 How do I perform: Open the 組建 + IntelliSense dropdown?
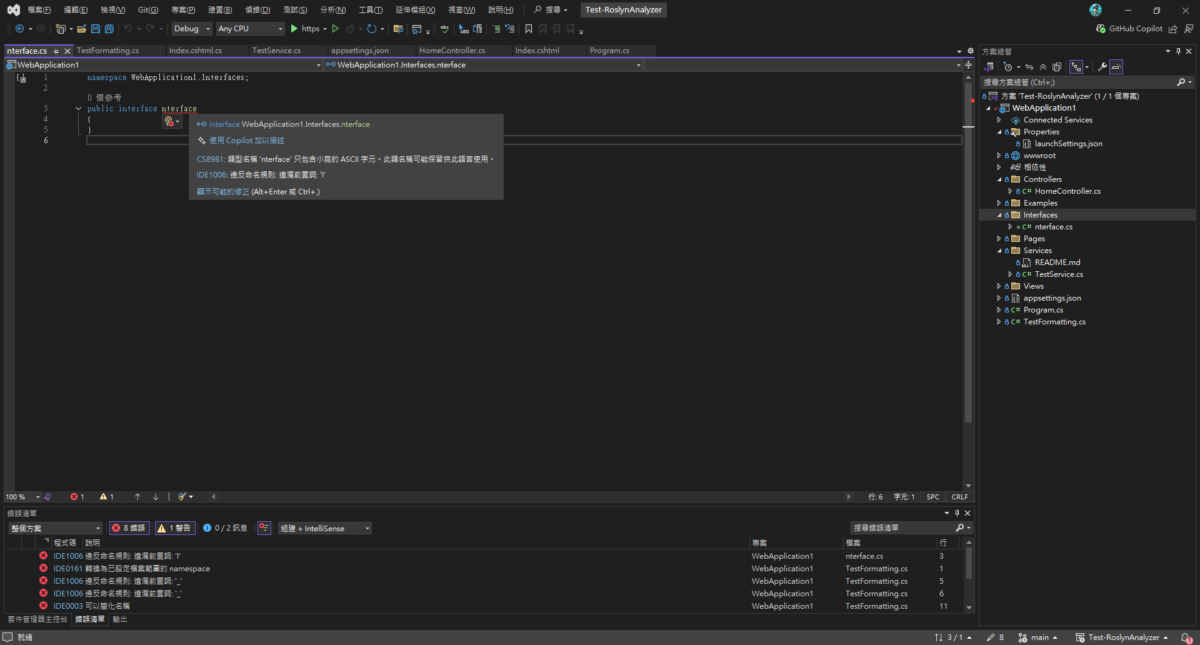coord(325,528)
